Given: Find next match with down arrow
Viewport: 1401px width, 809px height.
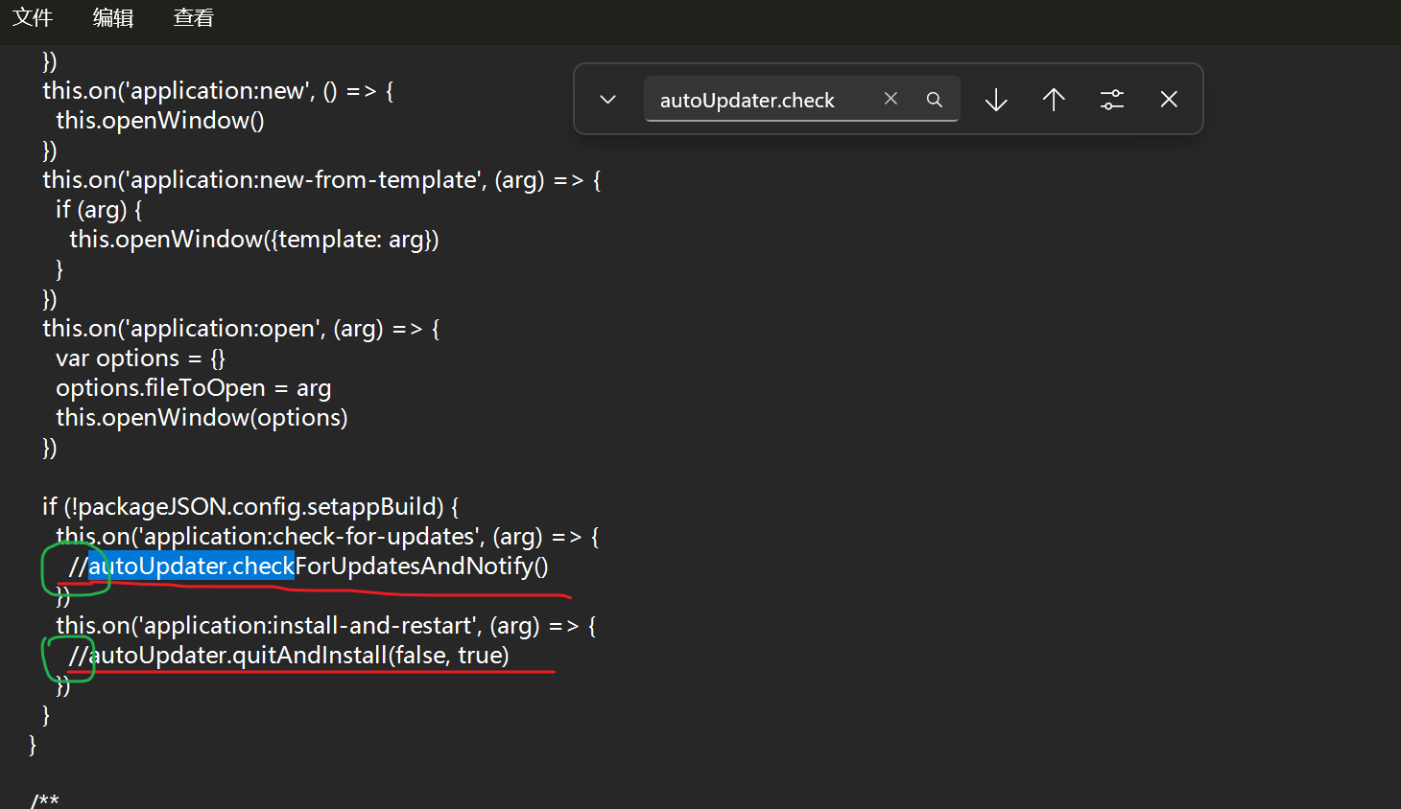Looking at the screenshot, I should [996, 99].
